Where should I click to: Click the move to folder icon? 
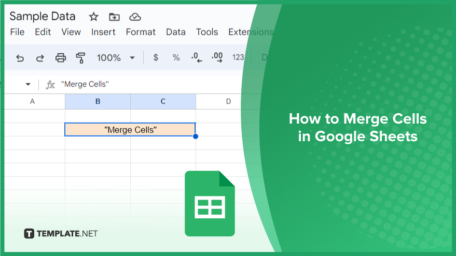(x=114, y=17)
